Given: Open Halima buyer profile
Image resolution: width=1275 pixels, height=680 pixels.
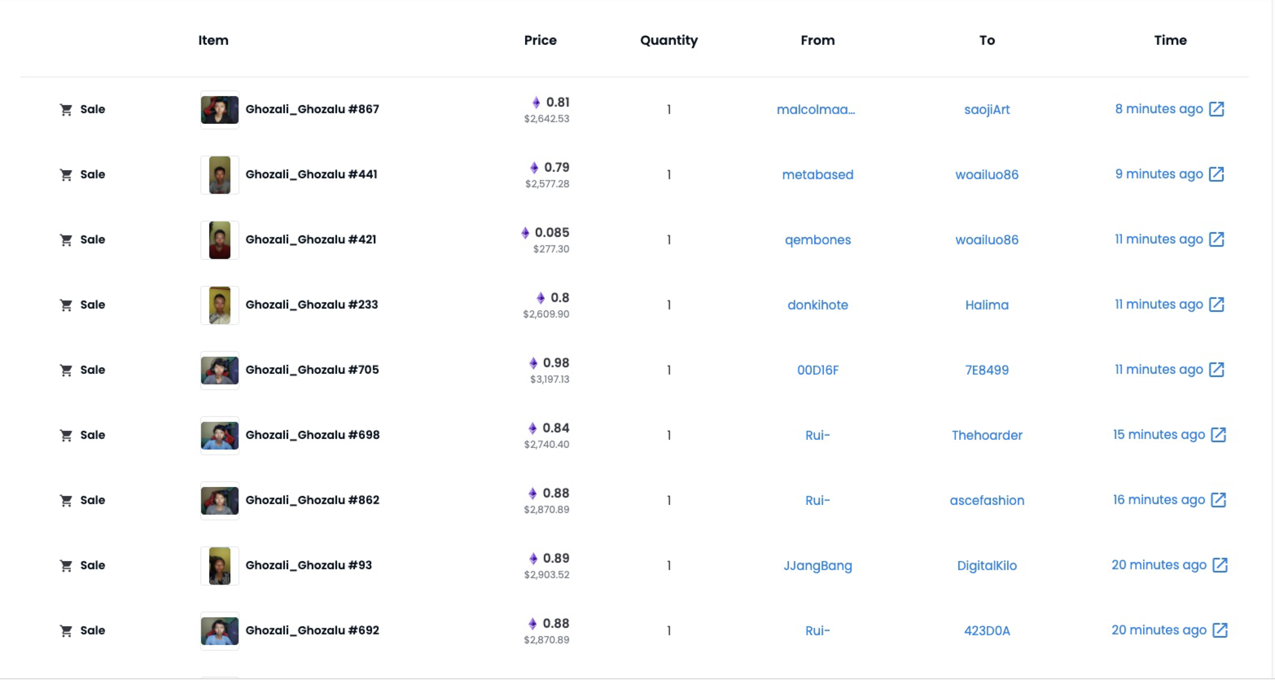Looking at the screenshot, I should click(986, 305).
